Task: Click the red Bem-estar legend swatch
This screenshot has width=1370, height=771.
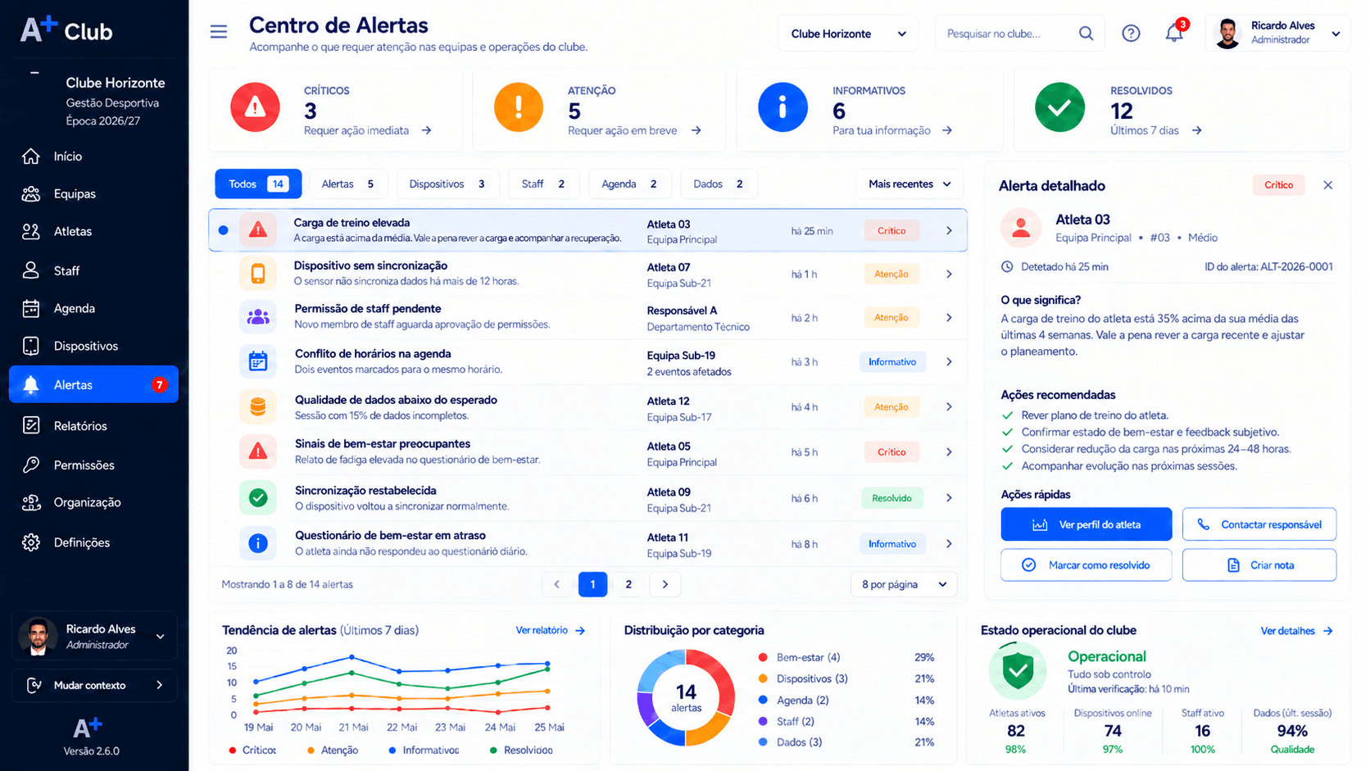Action: (x=763, y=657)
